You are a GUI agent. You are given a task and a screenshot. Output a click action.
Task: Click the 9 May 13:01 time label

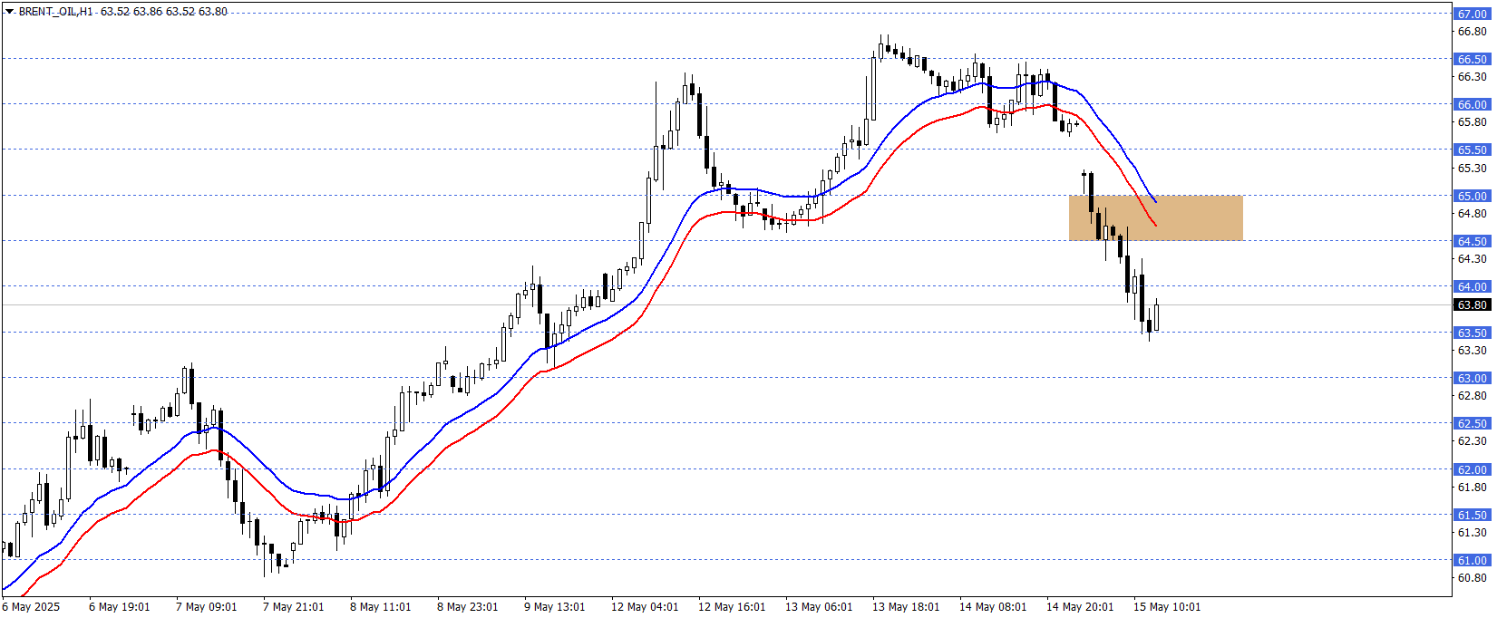point(555,607)
